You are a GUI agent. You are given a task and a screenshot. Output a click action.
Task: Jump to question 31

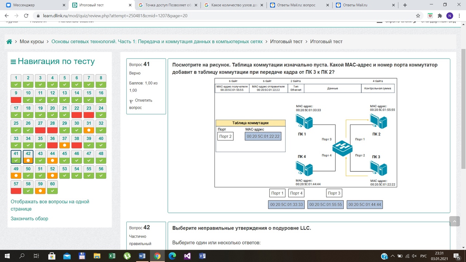[89, 126]
